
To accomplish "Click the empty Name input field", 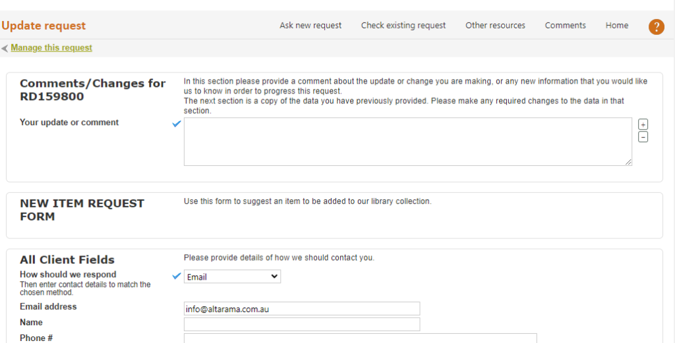I will pos(302,324).
